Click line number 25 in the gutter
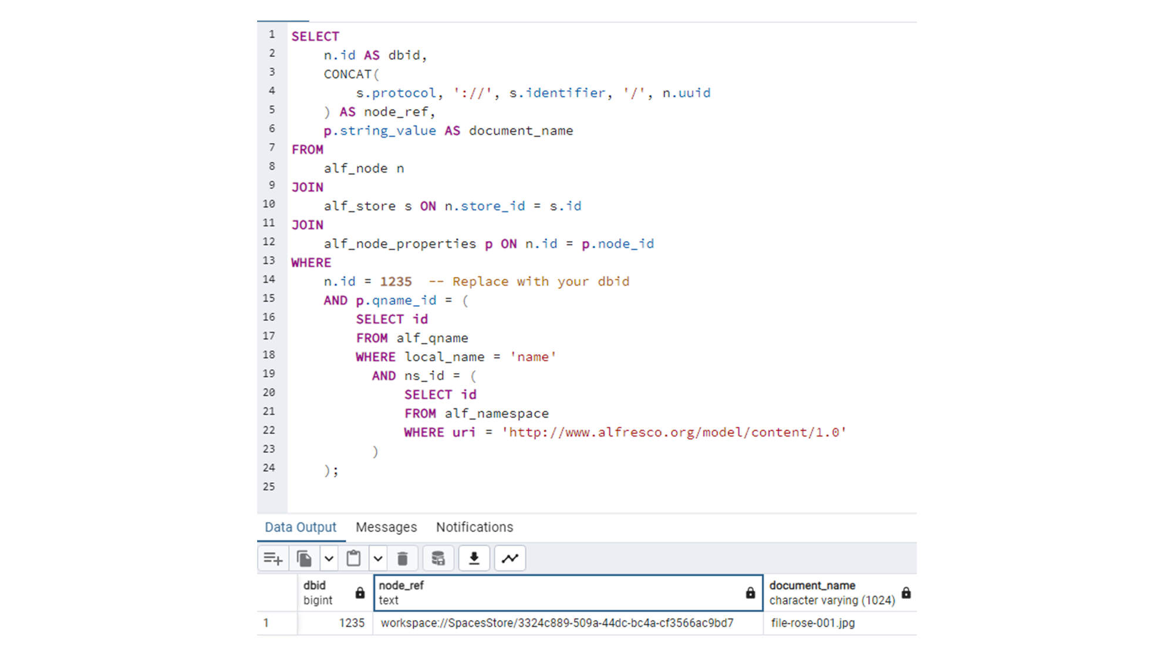The width and height of the screenshot is (1174, 660). 269,486
